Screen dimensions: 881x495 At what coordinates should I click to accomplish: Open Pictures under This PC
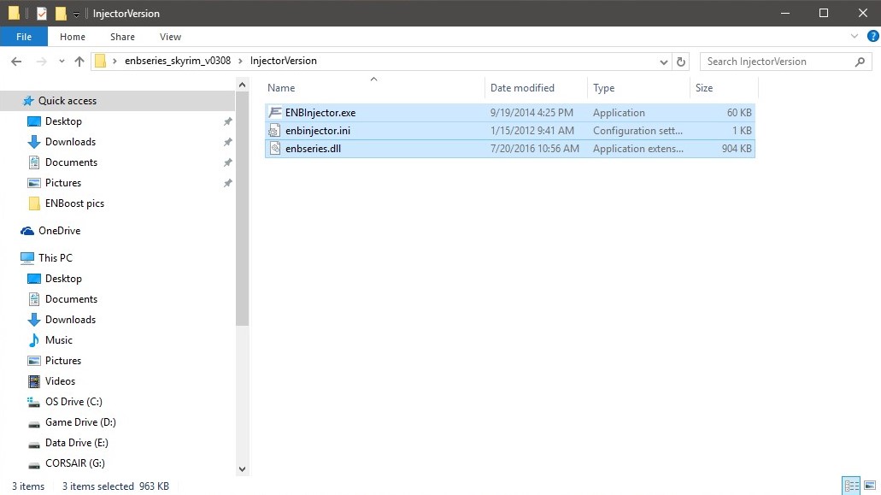tap(63, 361)
